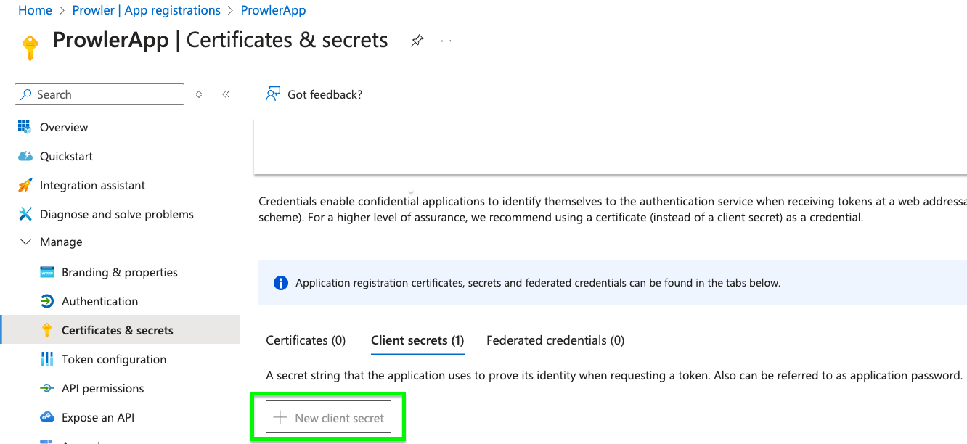
Task: Collapse the Manage section
Action: [26, 242]
